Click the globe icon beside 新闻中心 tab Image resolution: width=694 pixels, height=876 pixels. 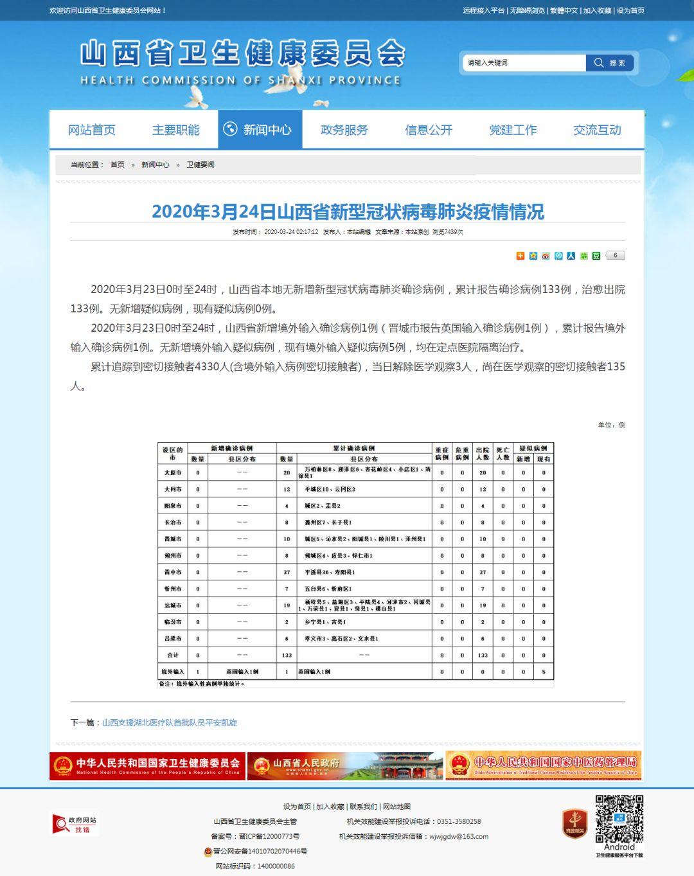coord(230,129)
